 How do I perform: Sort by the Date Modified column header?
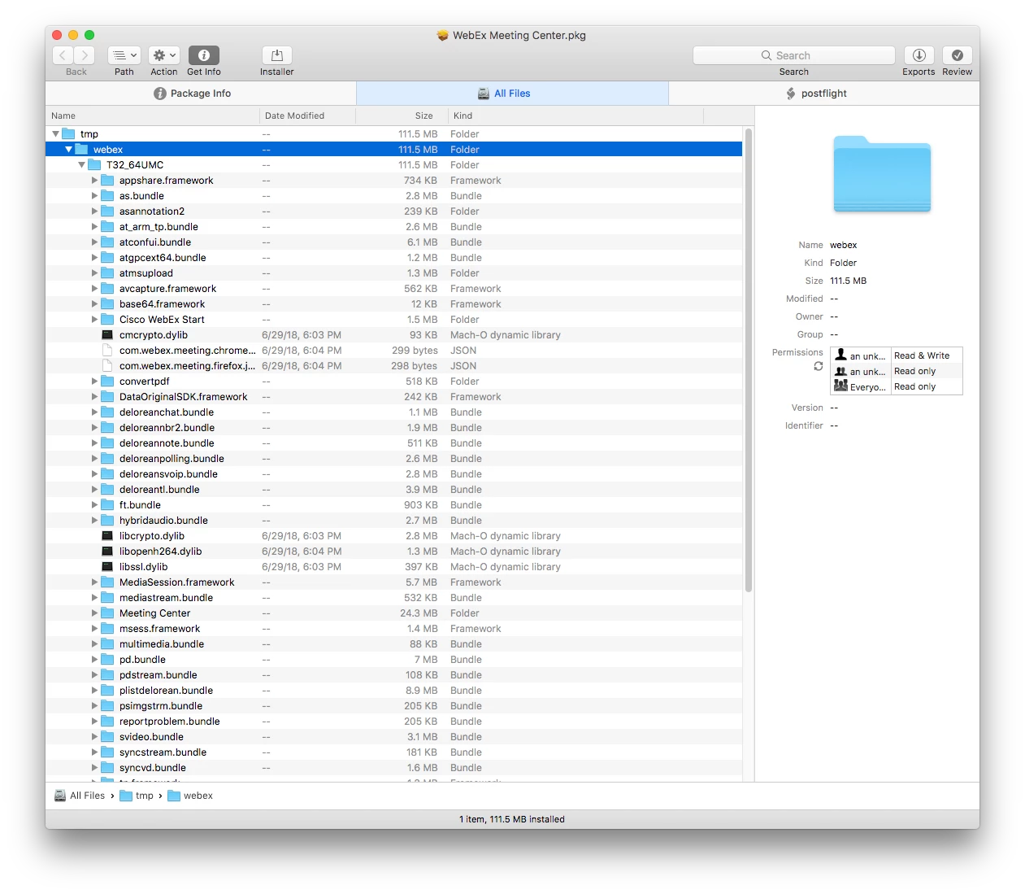coord(307,116)
